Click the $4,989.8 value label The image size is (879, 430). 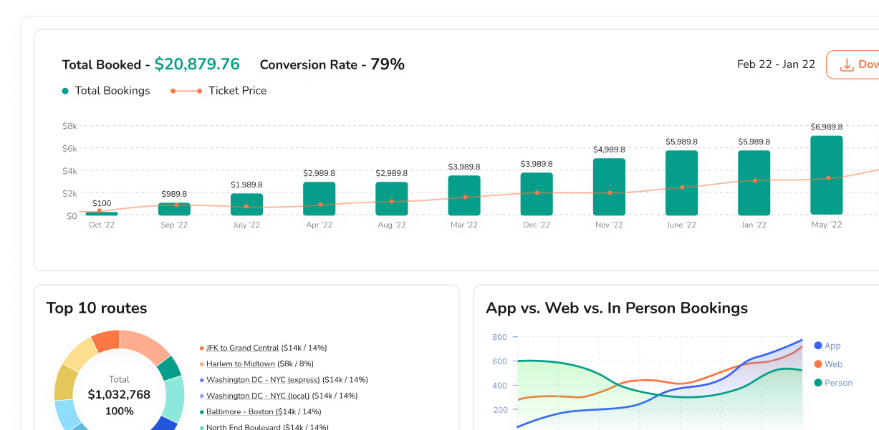(x=609, y=150)
